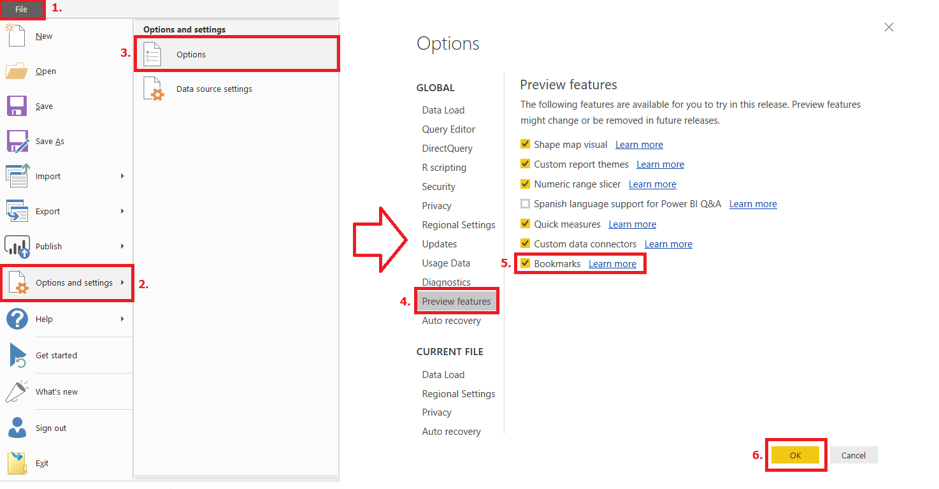The image size is (939, 489).
Task: Click the Data source settings gear icon
Action: [x=153, y=89]
